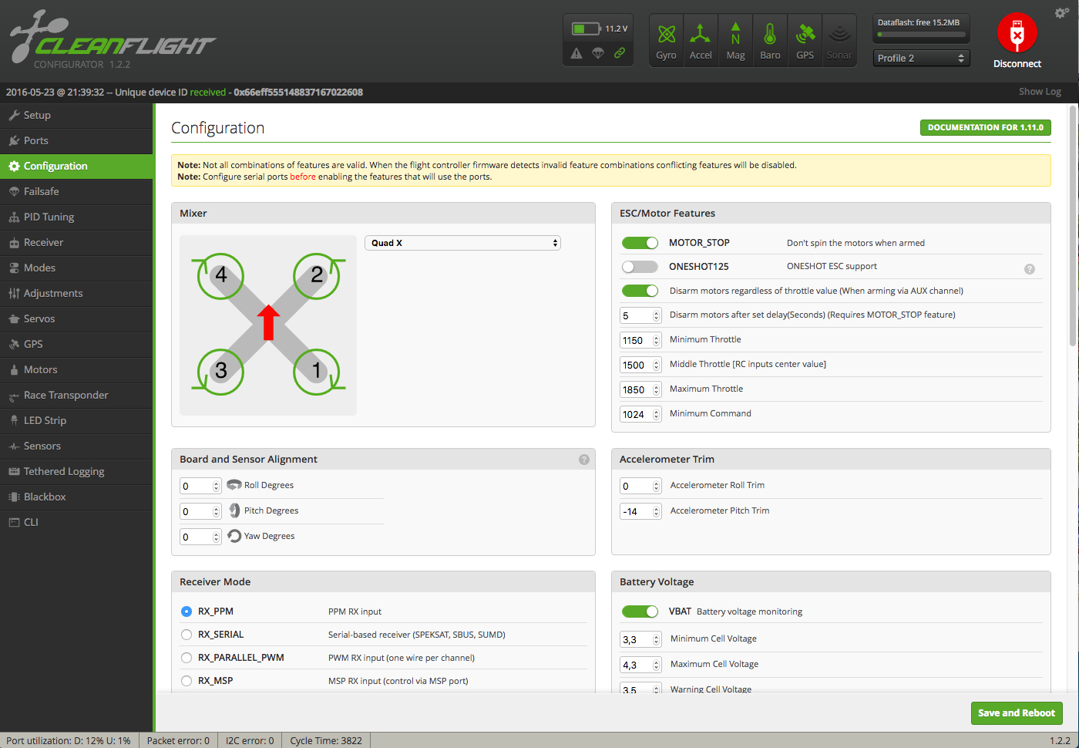The width and height of the screenshot is (1079, 748).
Task: Click motor 3 on the mixer diagram
Action: coord(221,371)
